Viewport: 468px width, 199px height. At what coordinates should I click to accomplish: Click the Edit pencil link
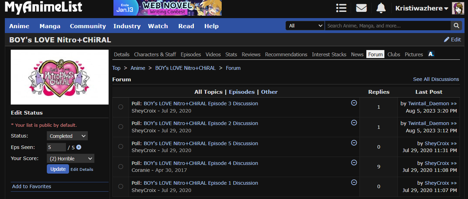452,40
